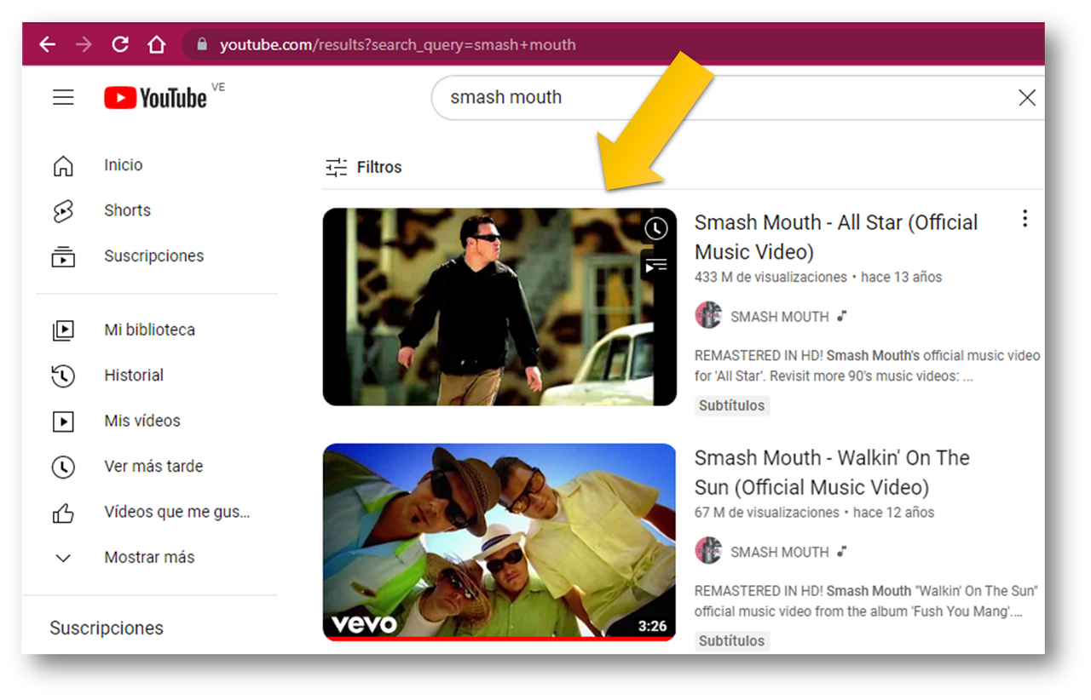Click the padlock icon in the address bar
Viewport: 1091px width, 700px height.
[x=202, y=44]
